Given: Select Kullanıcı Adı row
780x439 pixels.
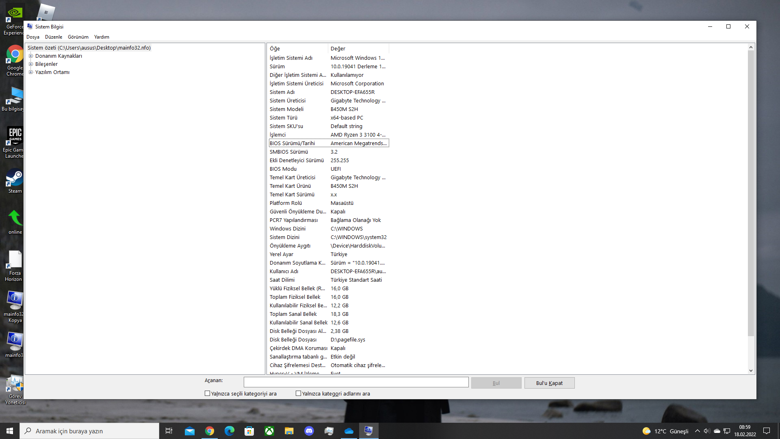Looking at the screenshot, I should 329,271.
